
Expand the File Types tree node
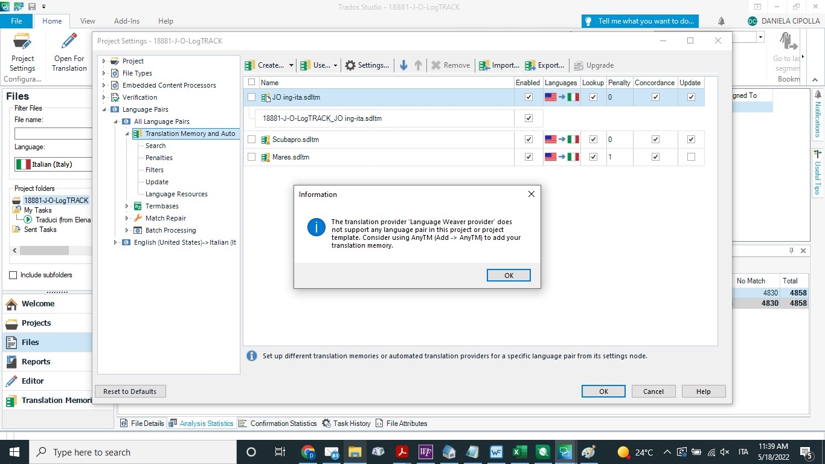click(x=104, y=73)
